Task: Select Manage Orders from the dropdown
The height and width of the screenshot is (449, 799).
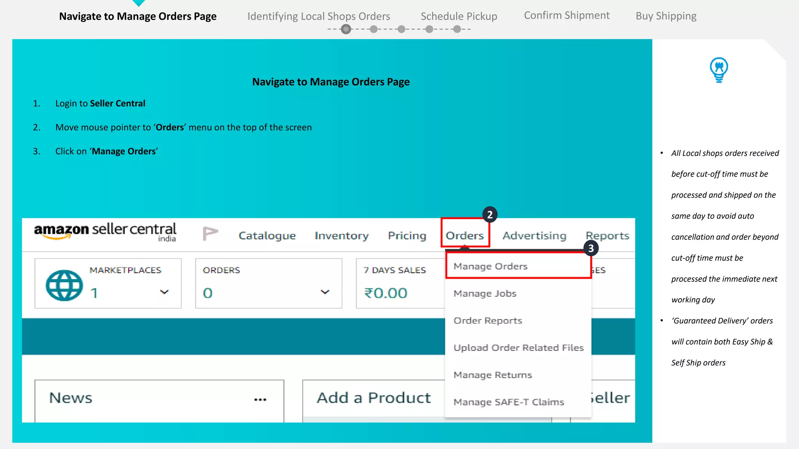Action: 490,266
